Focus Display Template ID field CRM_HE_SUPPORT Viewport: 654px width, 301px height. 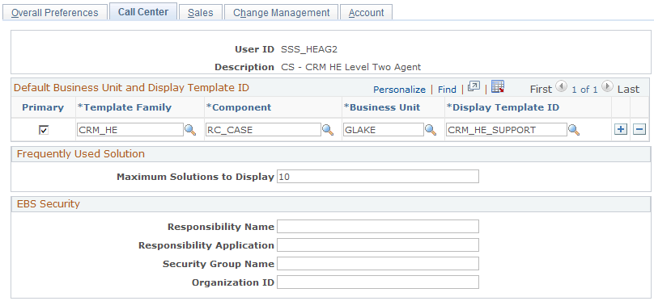[507, 130]
